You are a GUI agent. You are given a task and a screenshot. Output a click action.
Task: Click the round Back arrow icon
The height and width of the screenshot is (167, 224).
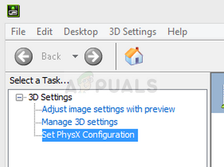(24, 56)
